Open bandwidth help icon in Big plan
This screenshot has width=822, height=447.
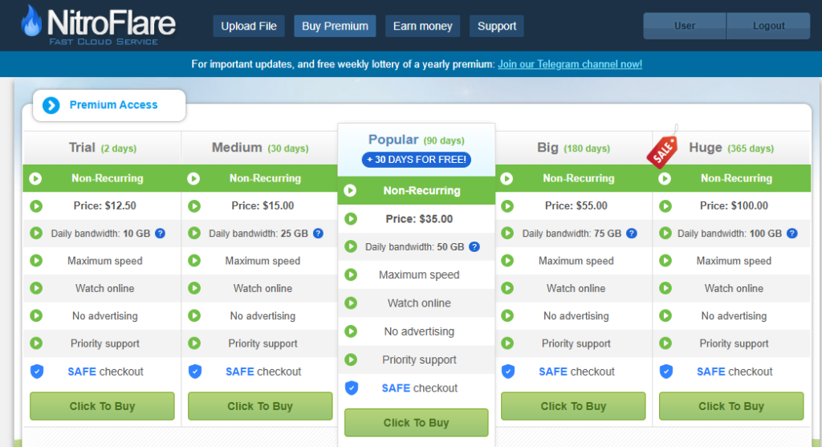(632, 234)
